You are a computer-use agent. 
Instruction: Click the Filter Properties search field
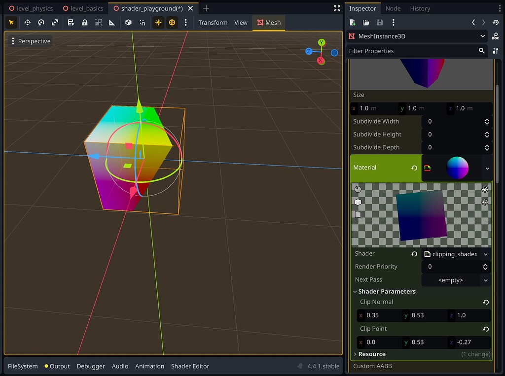pos(414,51)
